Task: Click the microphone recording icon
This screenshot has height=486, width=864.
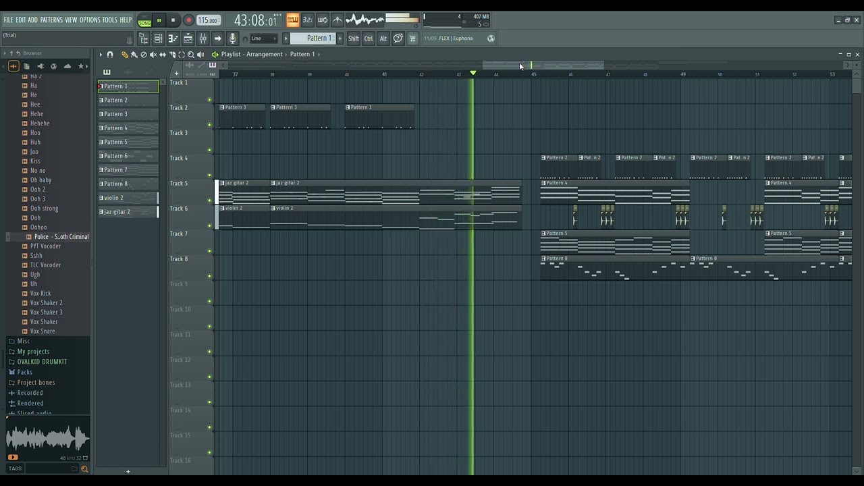Action: (x=232, y=38)
